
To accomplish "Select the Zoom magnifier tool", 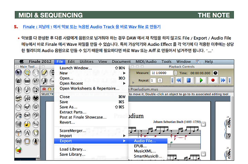I will [x=27, y=73].
